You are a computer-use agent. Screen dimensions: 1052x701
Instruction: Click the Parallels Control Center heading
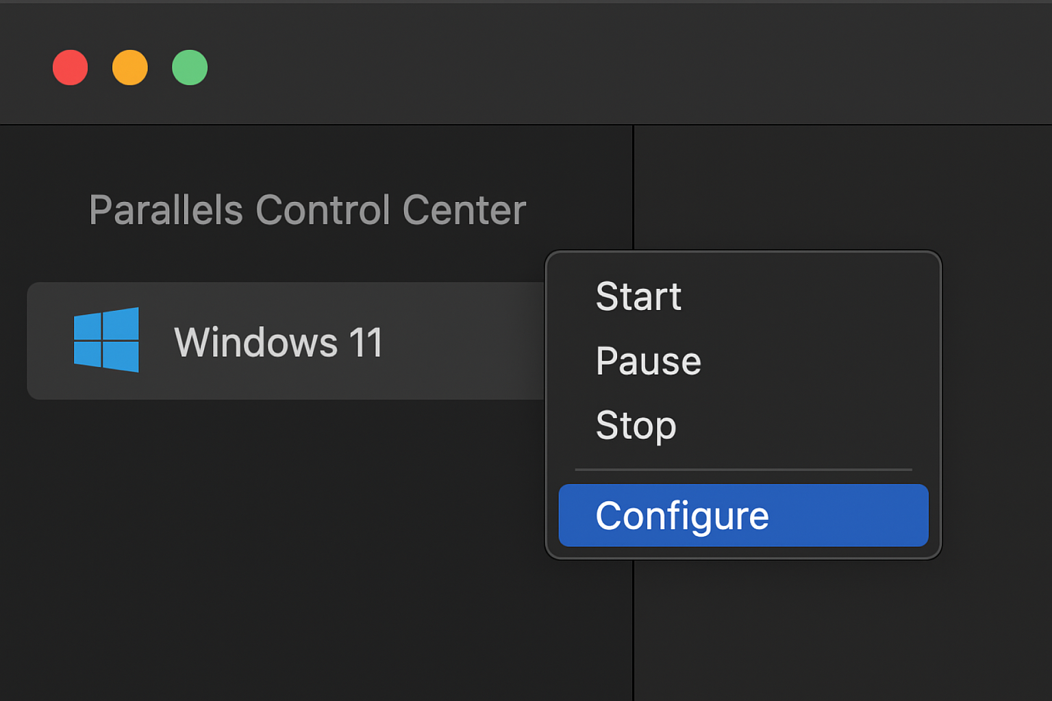(308, 209)
